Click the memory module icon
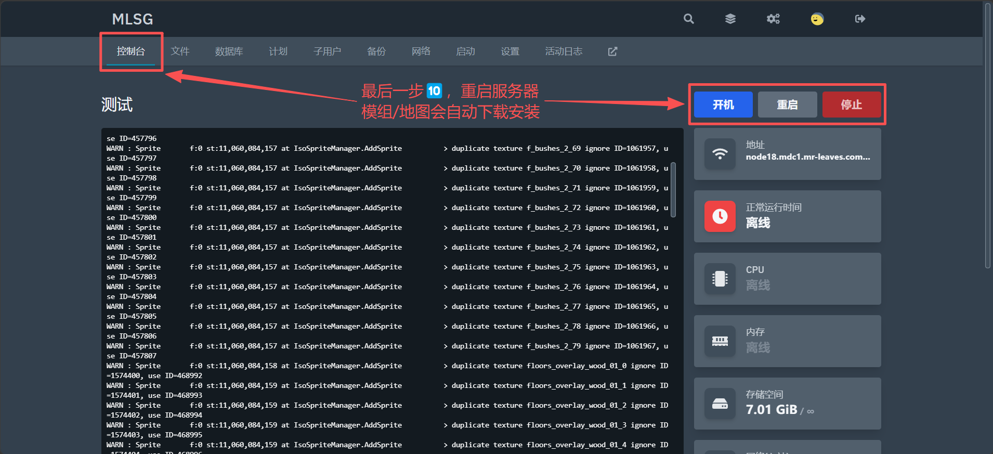The image size is (993, 454). (720, 341)
